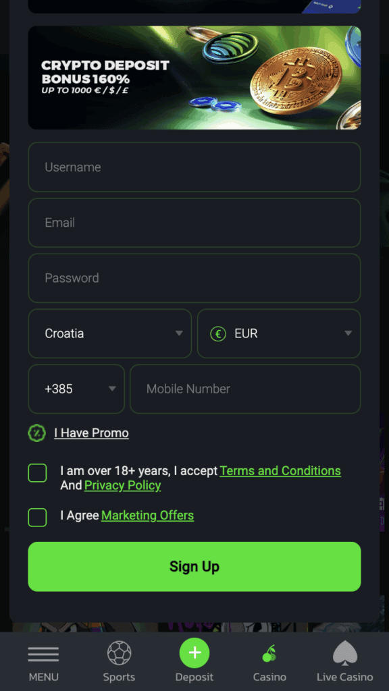Viewport: 389px width, 691px height.
Task: Follow the Marketing Offers link
Action: pos(148,516)
